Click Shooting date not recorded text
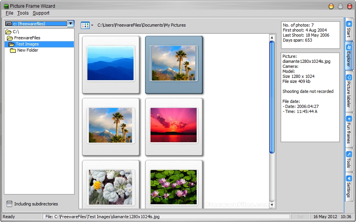This screenshot has height=222, width=356. 308,91
